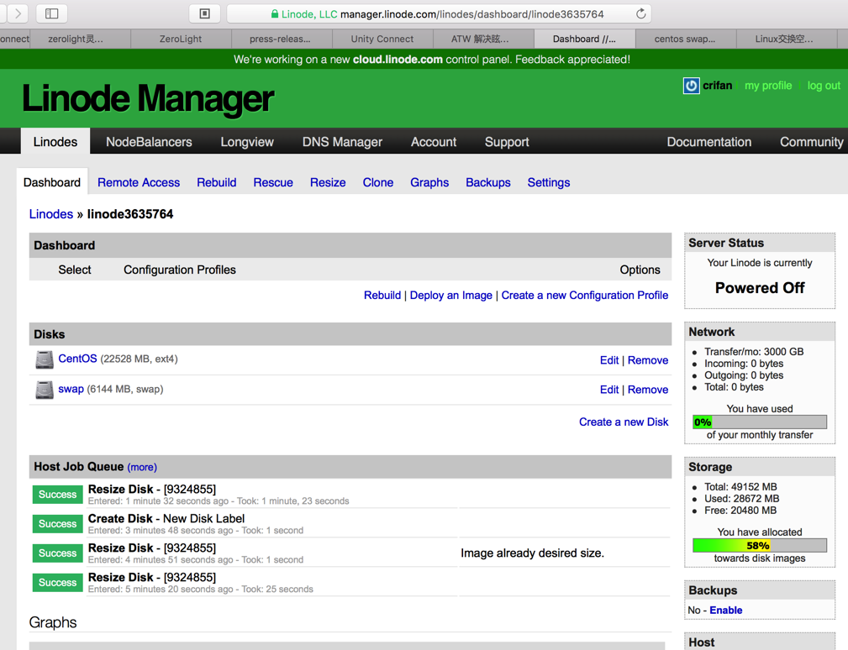Open the press-releas browser tab
The height and width of the screenshot is (650, 848).
click(281, 39)
